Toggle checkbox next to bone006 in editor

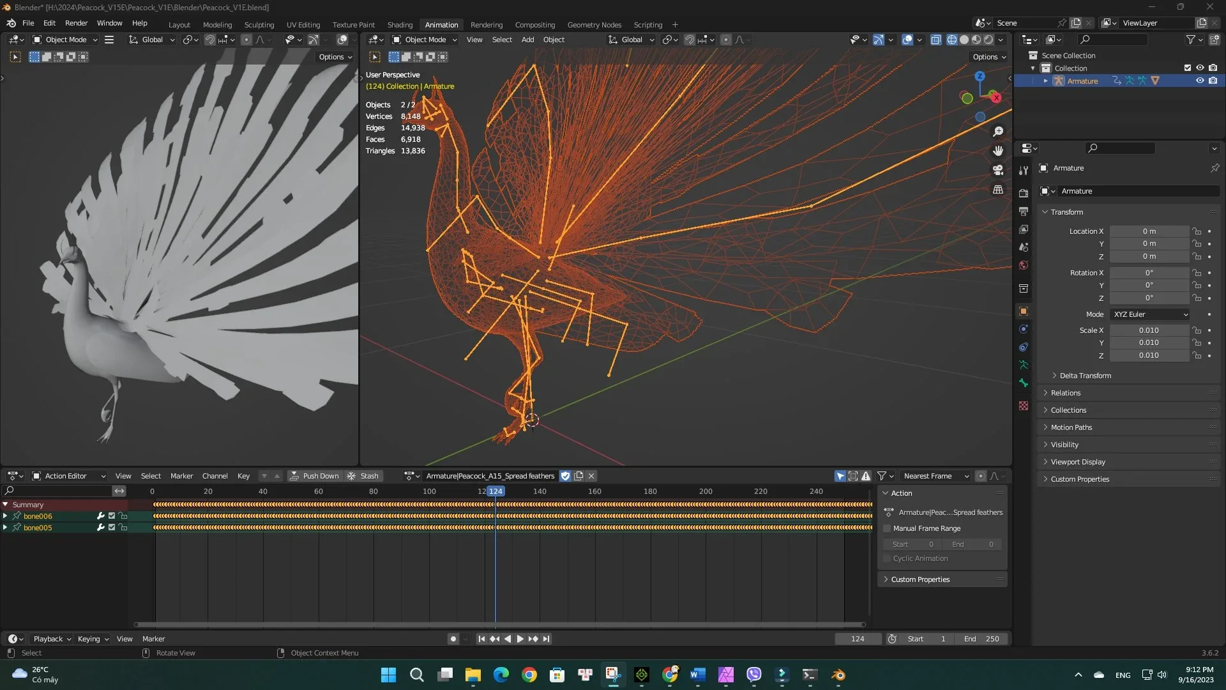point(110,516)
